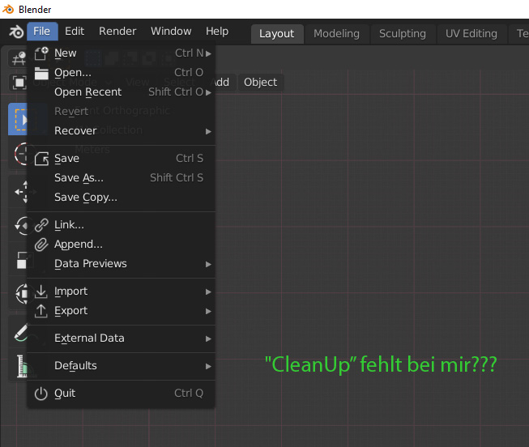This screenshot has height=447, width=529.
Task: Choose Save in the File menu
Action: (x=122, y=159)
